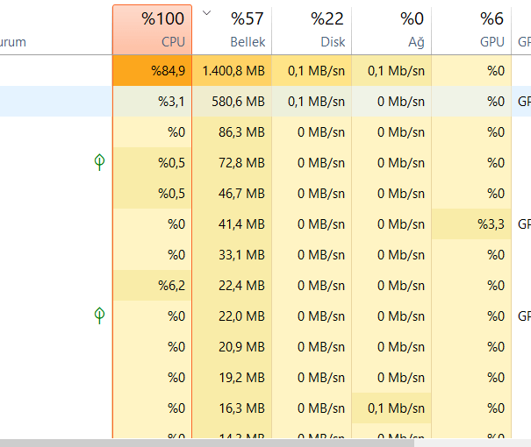Click the 0,1 Mb/sn network cell in the 16,3 MB row

[391, 408]
